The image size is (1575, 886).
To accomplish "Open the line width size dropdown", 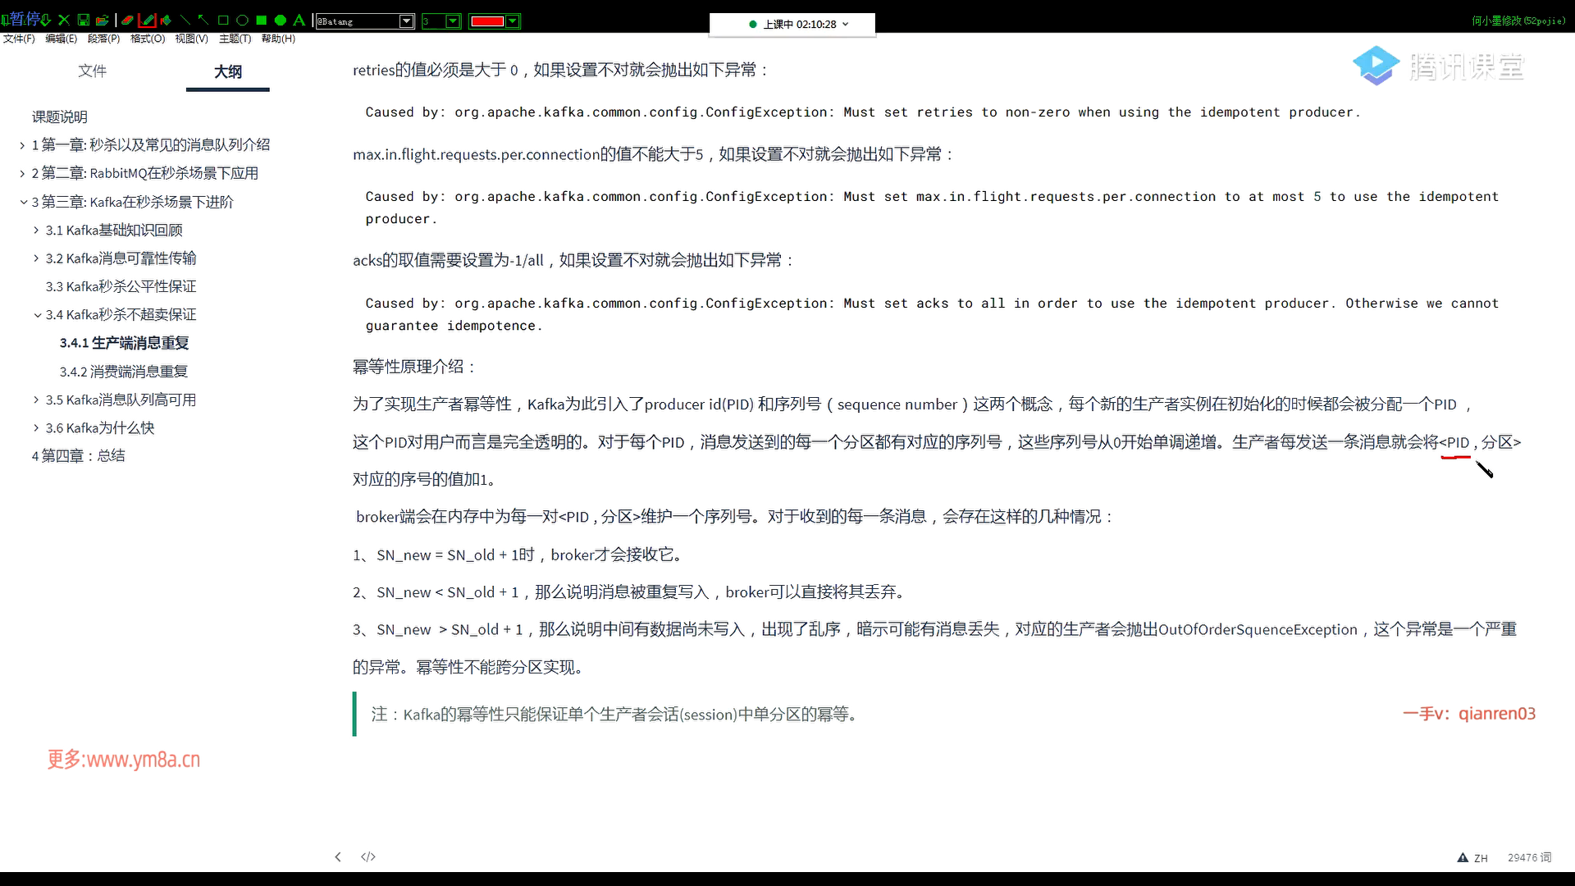I will [453, 21].
